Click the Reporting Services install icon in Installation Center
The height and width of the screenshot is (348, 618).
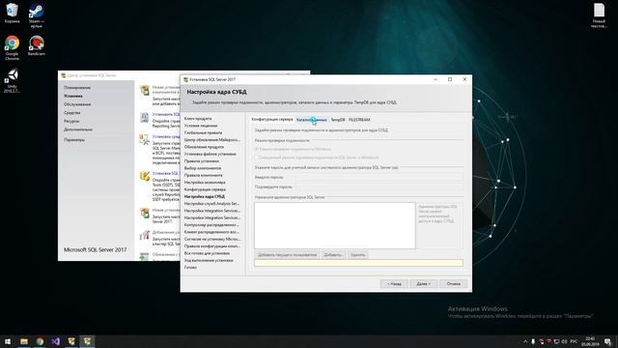144,118
